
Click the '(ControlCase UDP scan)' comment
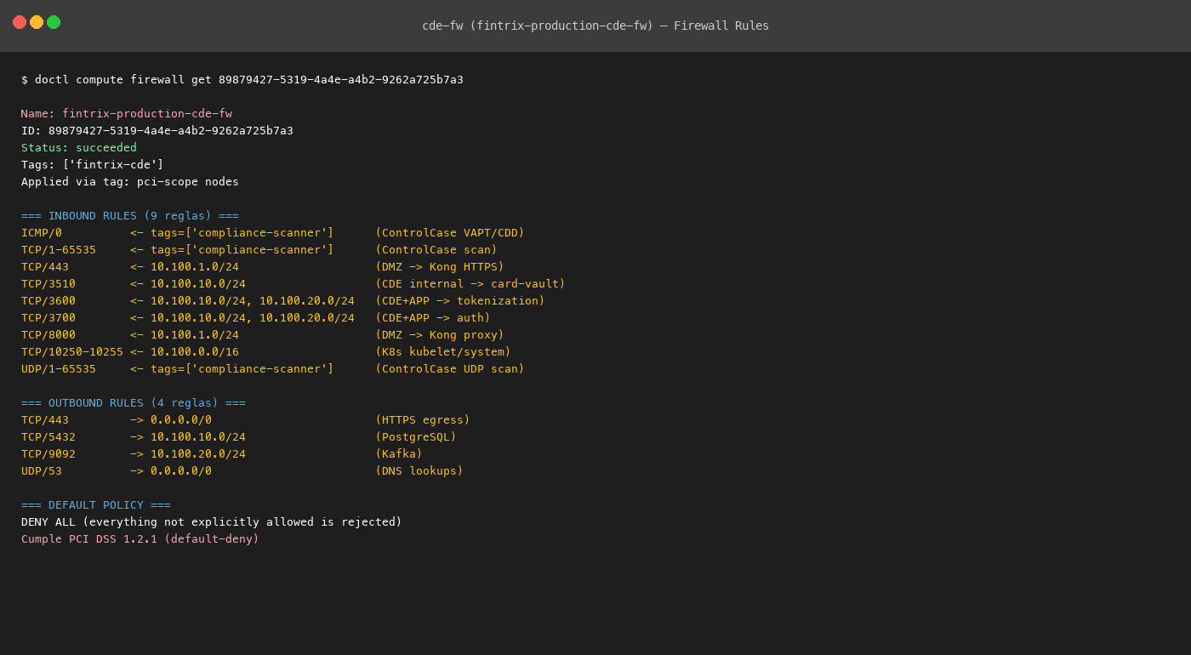[x=450, y=368]
